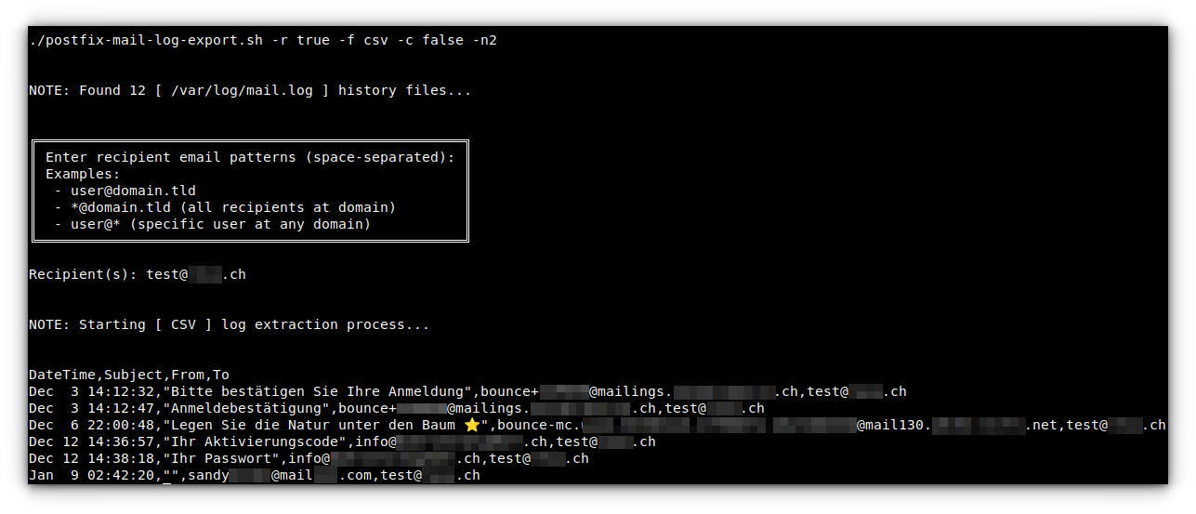Click the 'Ihr Aktivierungscode' log row

(342, 442)
